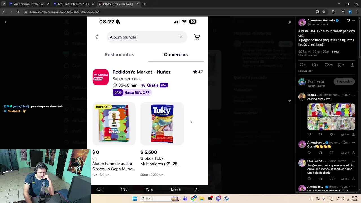Collapse the reply sidebar with double-chevron icon

tap(289, 22)
